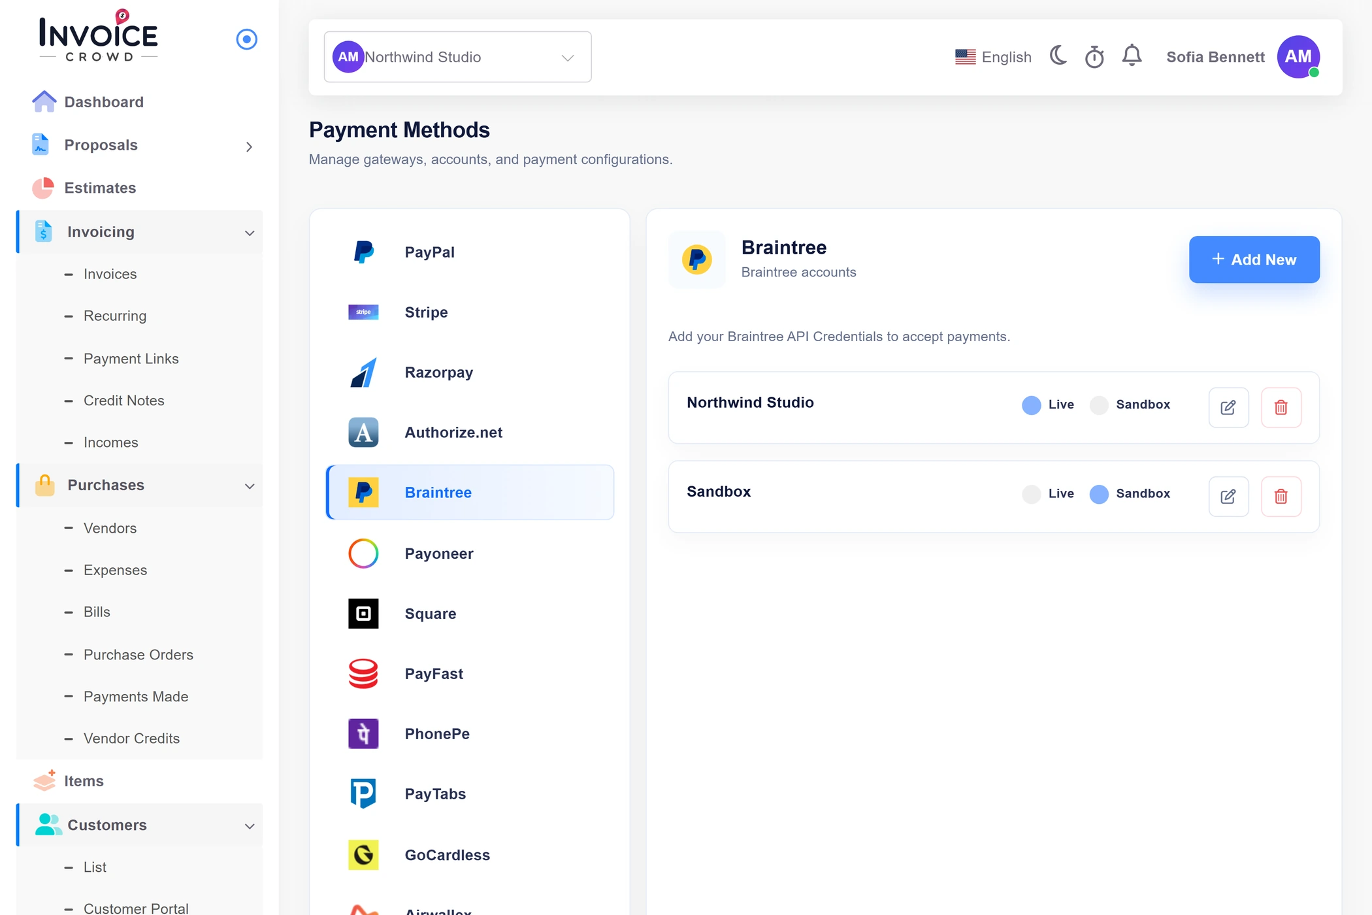The width and height of the screenshot is (1372, 915).
Task: Go to Payments Made
Action: click(x=136, y=697)
